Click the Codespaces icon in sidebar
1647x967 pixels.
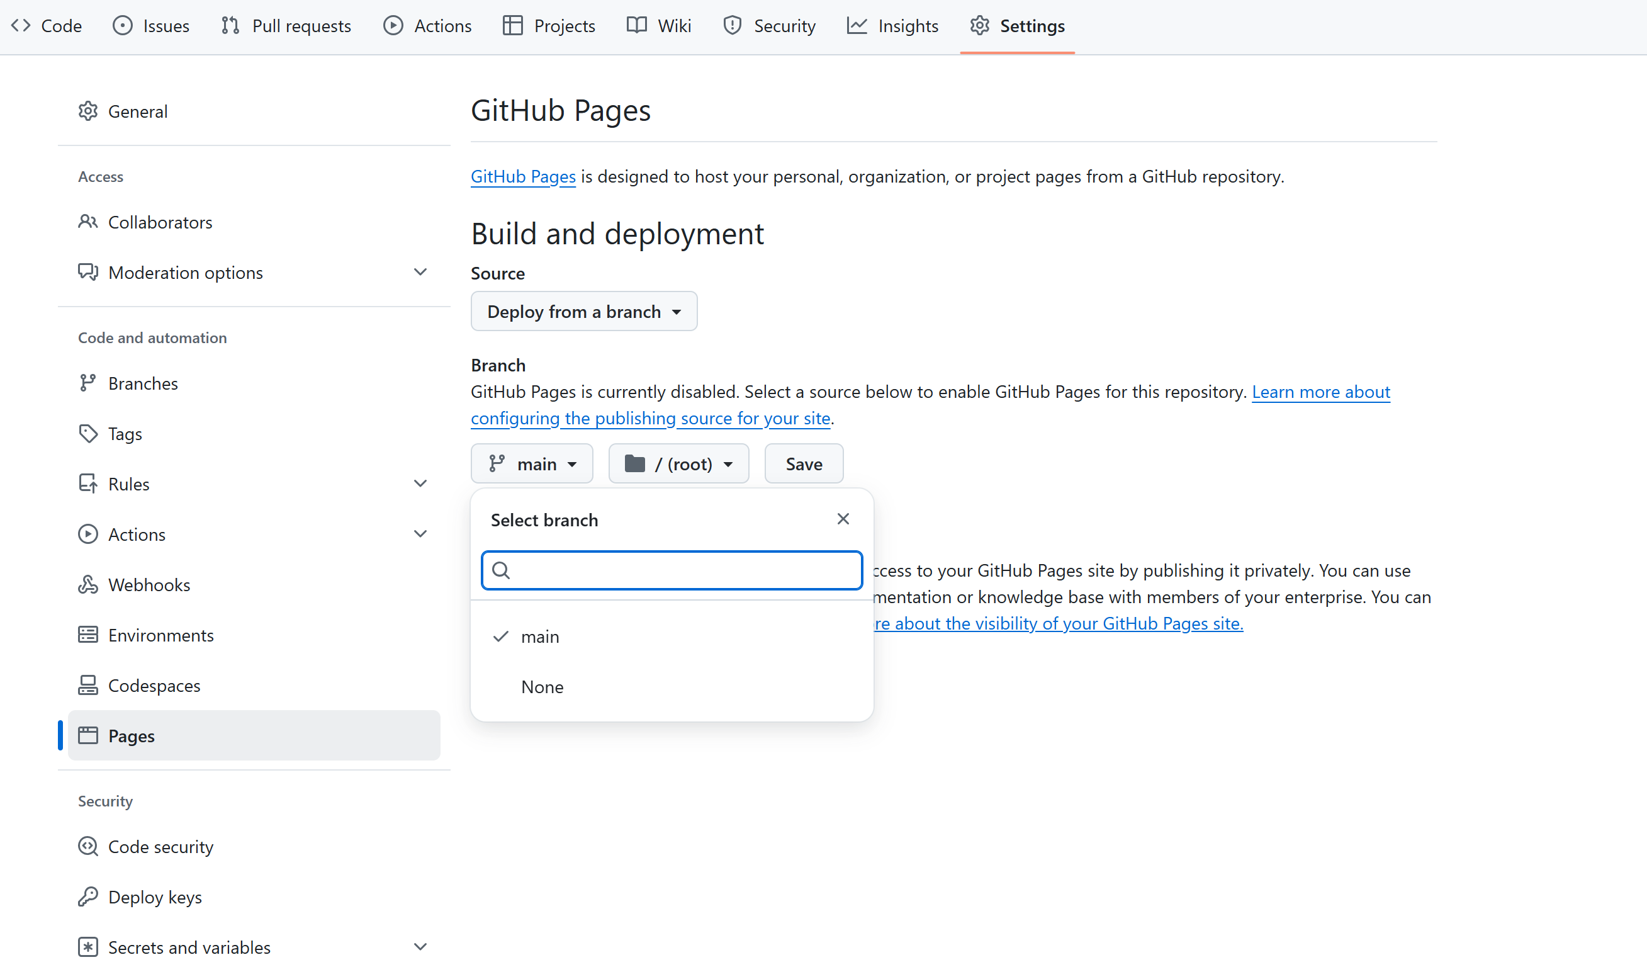[x=87, y=685]
